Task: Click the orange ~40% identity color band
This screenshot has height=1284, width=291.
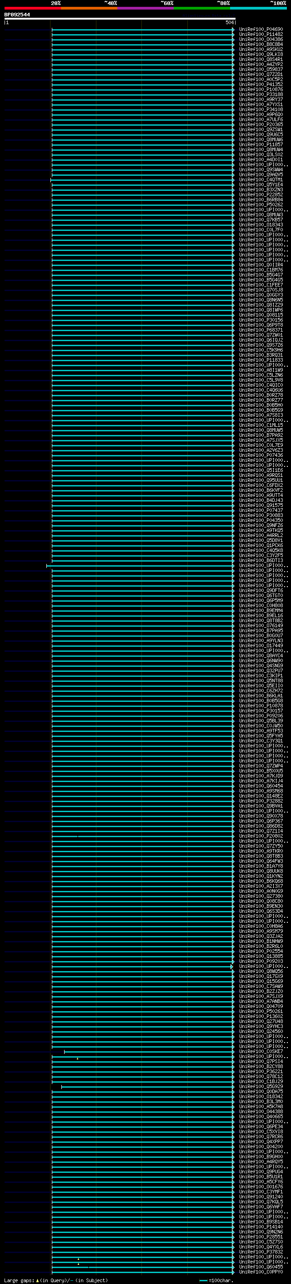Action: pyautogui.click(x=89, y=8)
